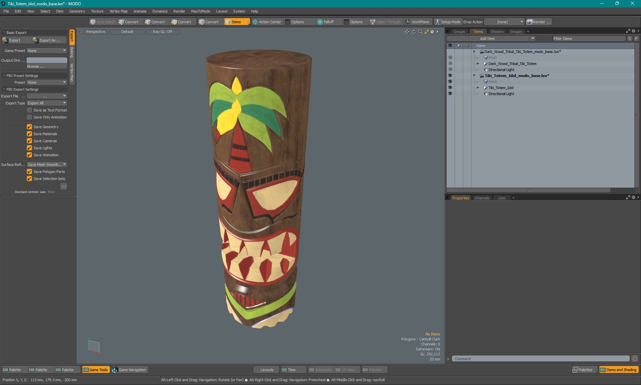This screenshot has width=641, height=385.
Task: Click the viewport zoom magnifier icon
Action: click(x=420, y=32)
